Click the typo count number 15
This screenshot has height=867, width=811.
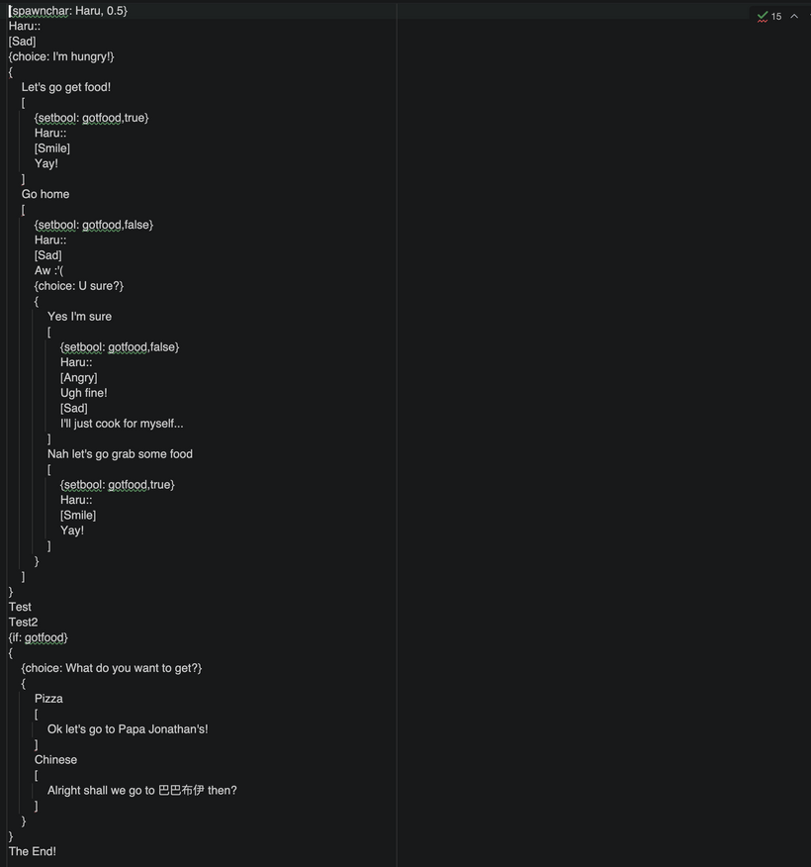[x=776, y=16]
